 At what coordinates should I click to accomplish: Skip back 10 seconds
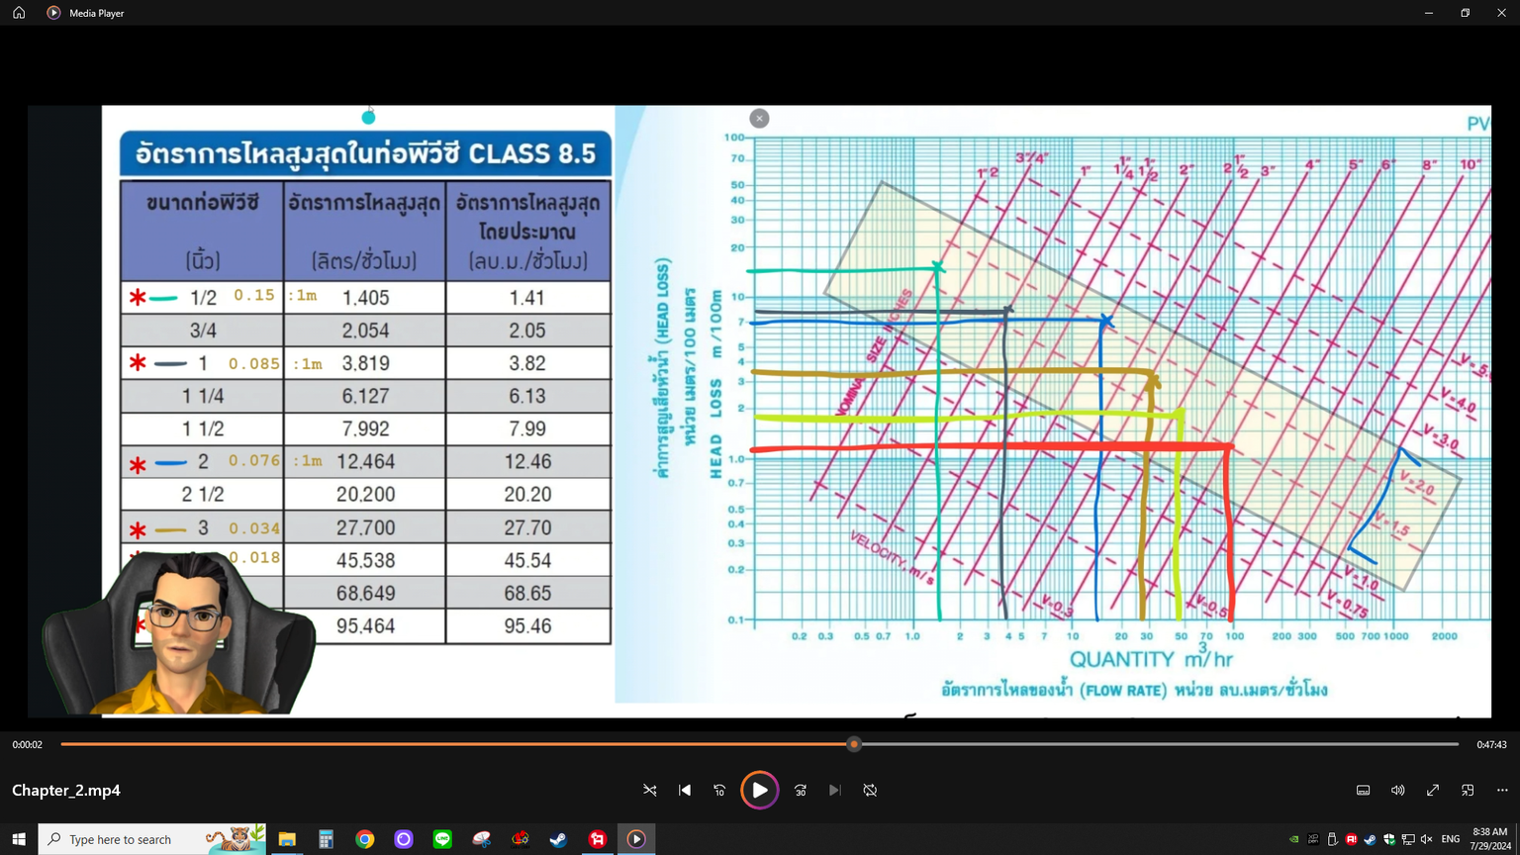(719, 791)
